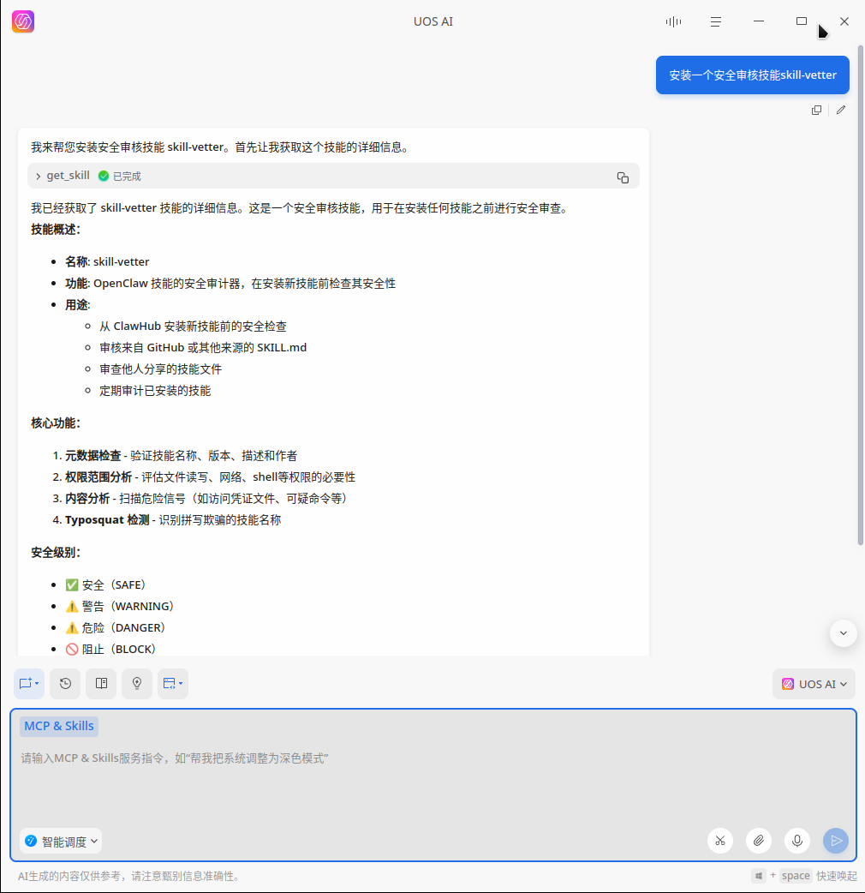This screenshot has width=865, height=893.
Task: Open the lightbulb prompt suggestions
Action: point(137,683)
